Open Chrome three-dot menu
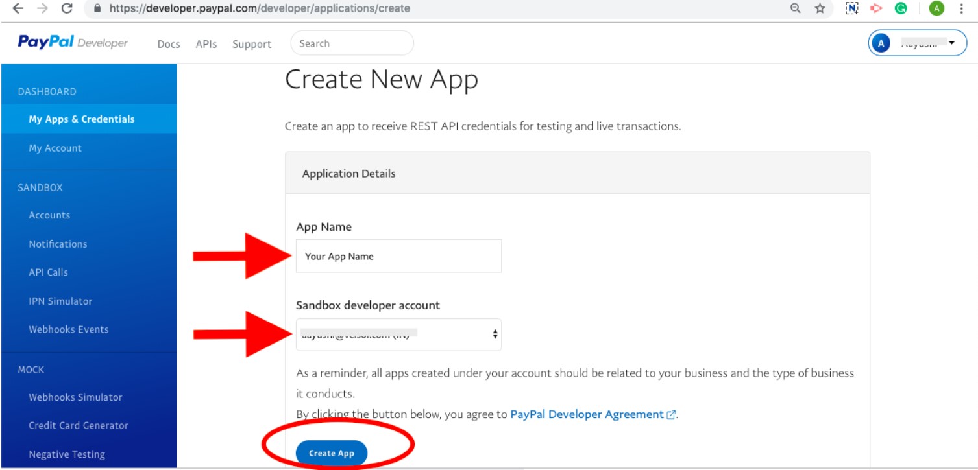The image size is (978, 470). (x=960, y=8)
